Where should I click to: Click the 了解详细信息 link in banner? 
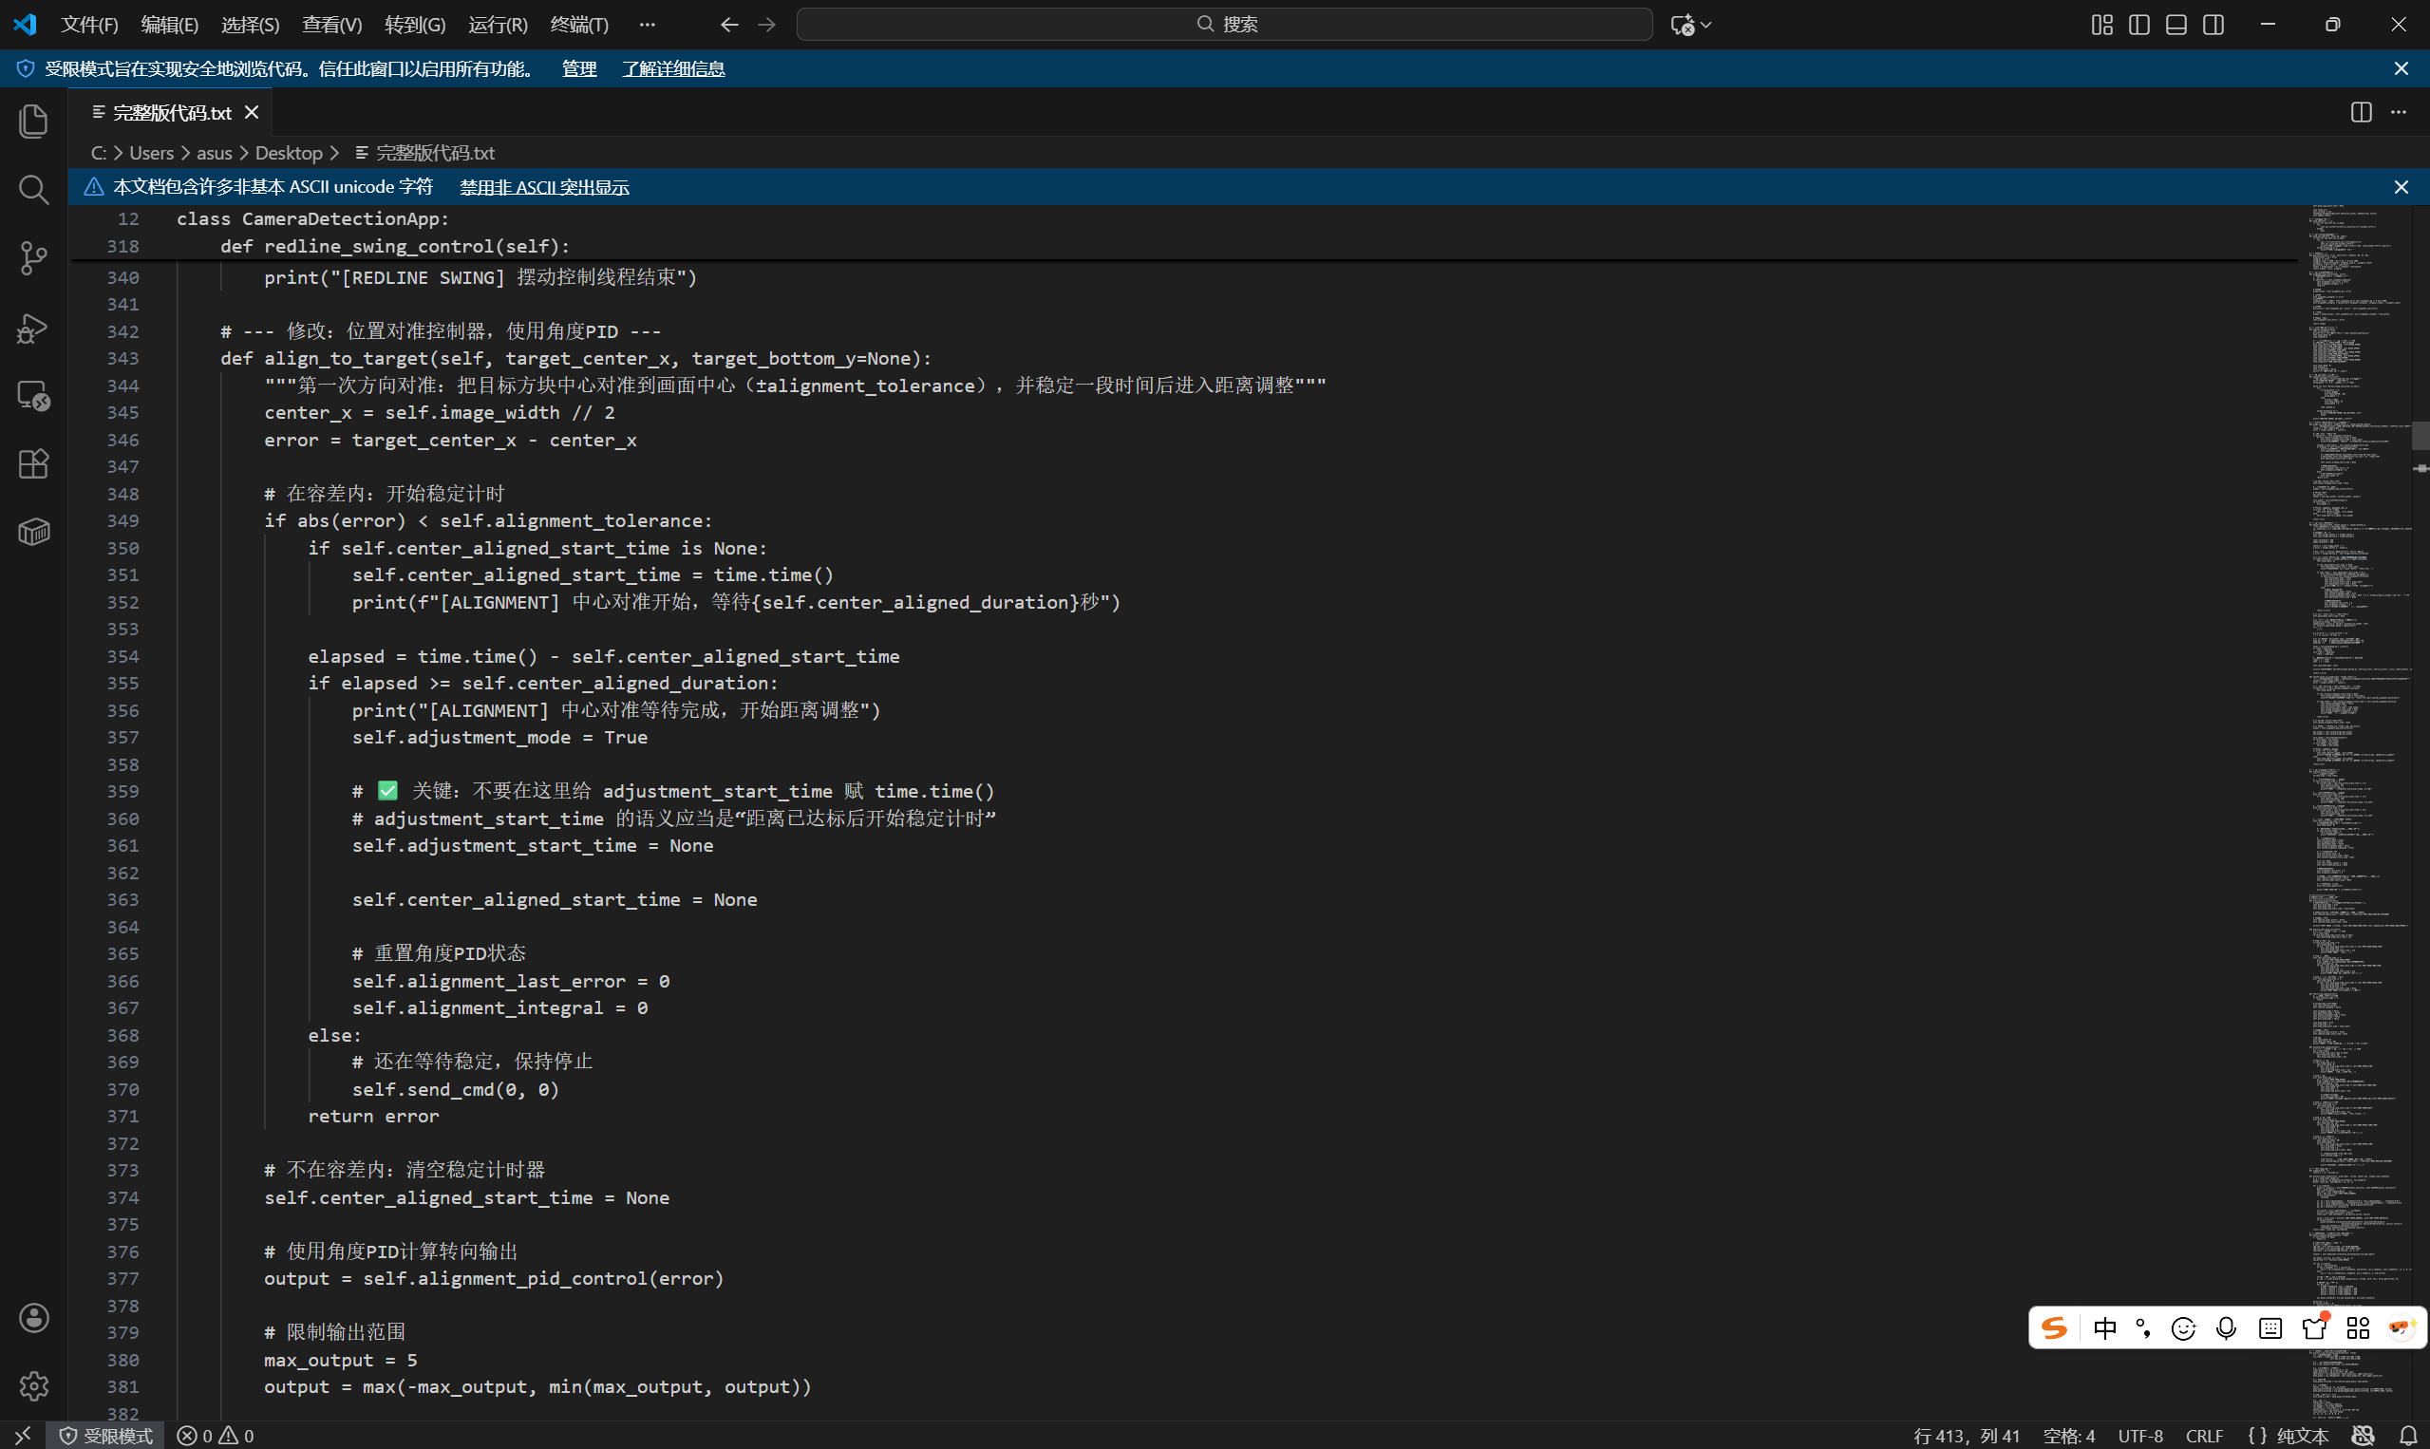[672, 68]
